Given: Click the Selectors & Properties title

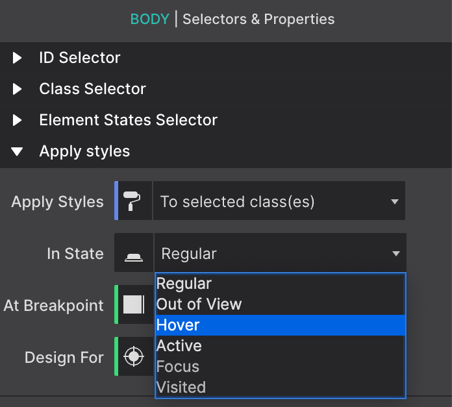Looking at the screenshot, I should point(258,19).
